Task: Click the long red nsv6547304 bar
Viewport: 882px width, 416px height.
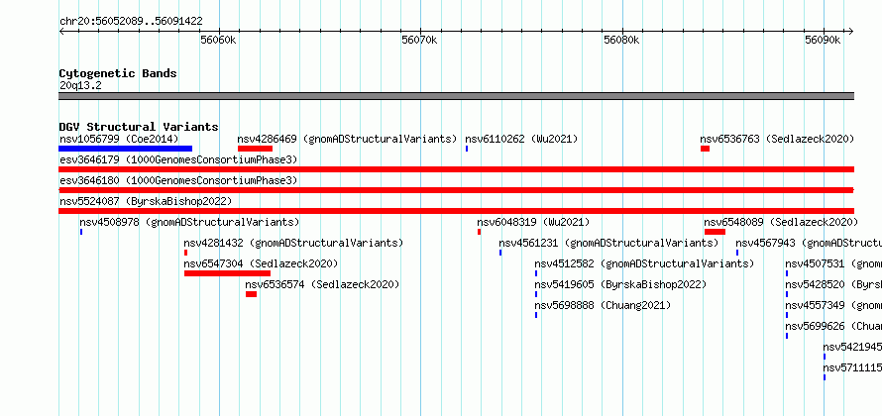Action: [x=227, y=273]
